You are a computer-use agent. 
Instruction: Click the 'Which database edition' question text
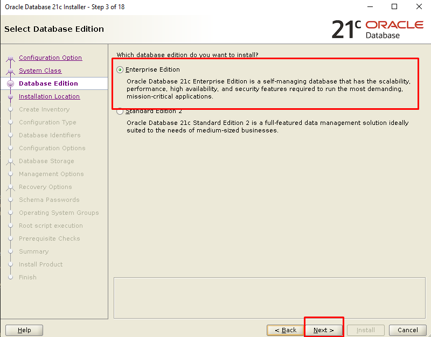pyautogui.click(x=187, y=55)
